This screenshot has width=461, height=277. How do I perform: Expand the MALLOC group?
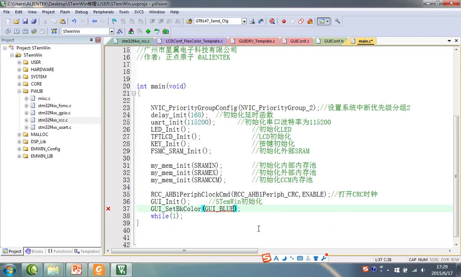[19, 135]
